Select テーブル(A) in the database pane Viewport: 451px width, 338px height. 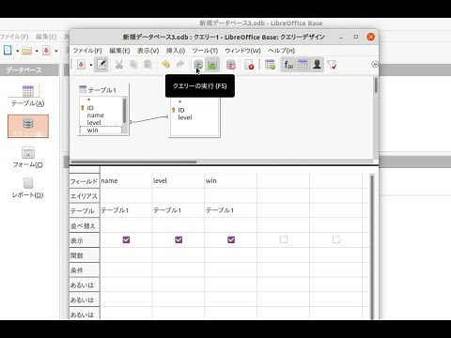[28, 96]
